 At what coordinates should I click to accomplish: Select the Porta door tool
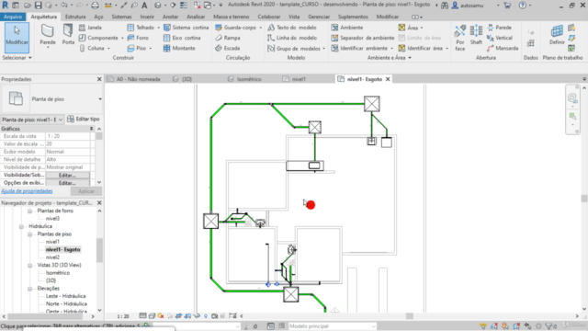tap(68, 35)
